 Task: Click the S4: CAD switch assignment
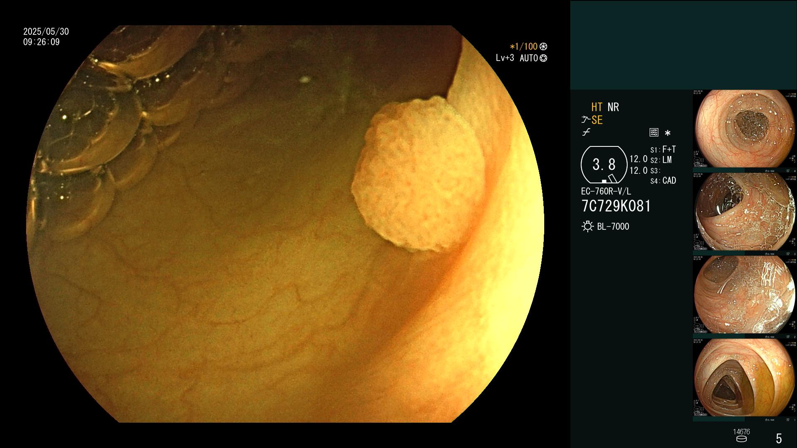click(663, 180)
